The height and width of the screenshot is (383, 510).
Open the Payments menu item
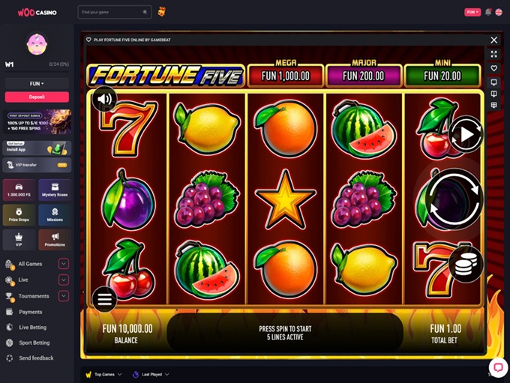point(30,312)
